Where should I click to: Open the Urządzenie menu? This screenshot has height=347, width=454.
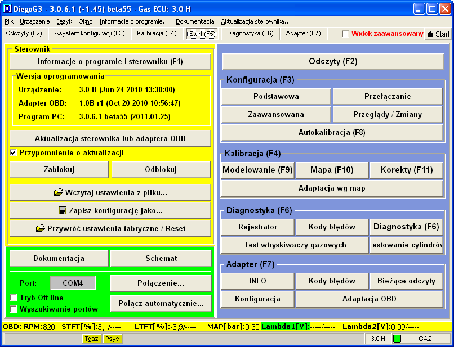[x=35, y=21]
